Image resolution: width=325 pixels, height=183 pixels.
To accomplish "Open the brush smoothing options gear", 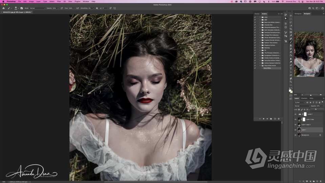I will 97,8.
